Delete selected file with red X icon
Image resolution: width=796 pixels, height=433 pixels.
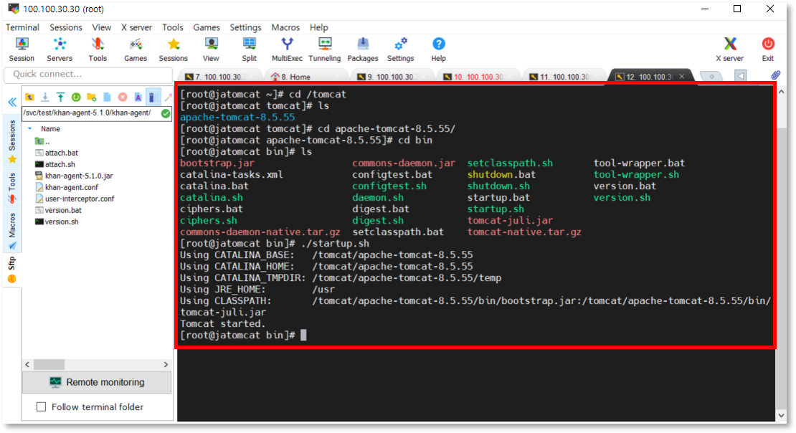click(x=123, y=97)
